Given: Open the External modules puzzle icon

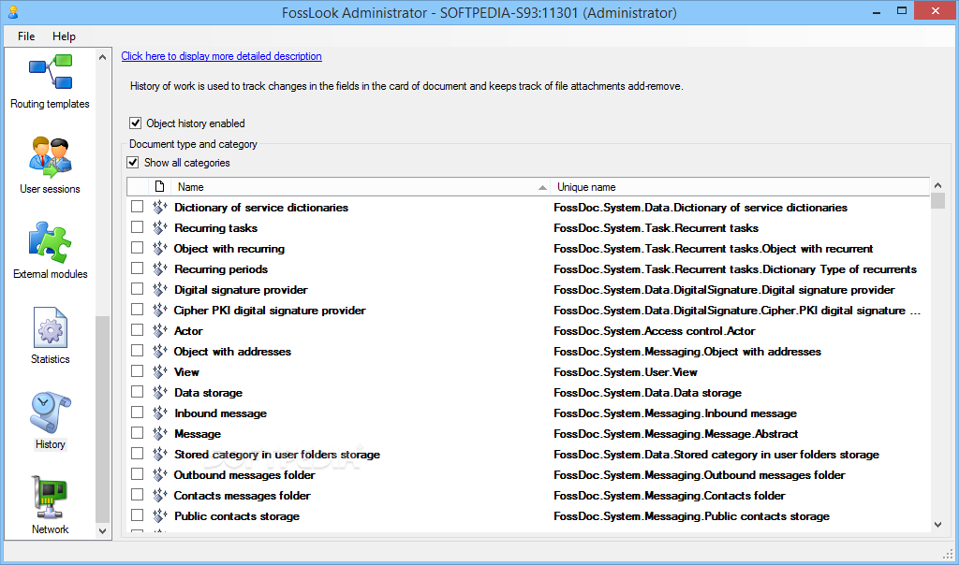Looking at the screenshot, I should coord(50,243).
